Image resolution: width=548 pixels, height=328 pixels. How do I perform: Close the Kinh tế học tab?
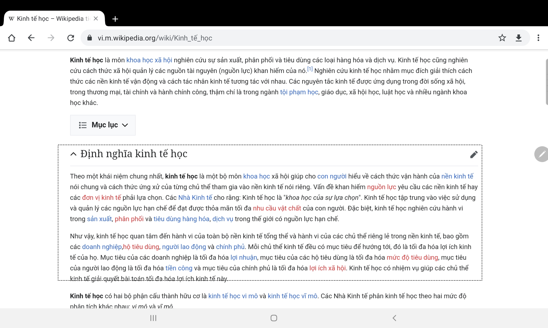coord(96,19)
